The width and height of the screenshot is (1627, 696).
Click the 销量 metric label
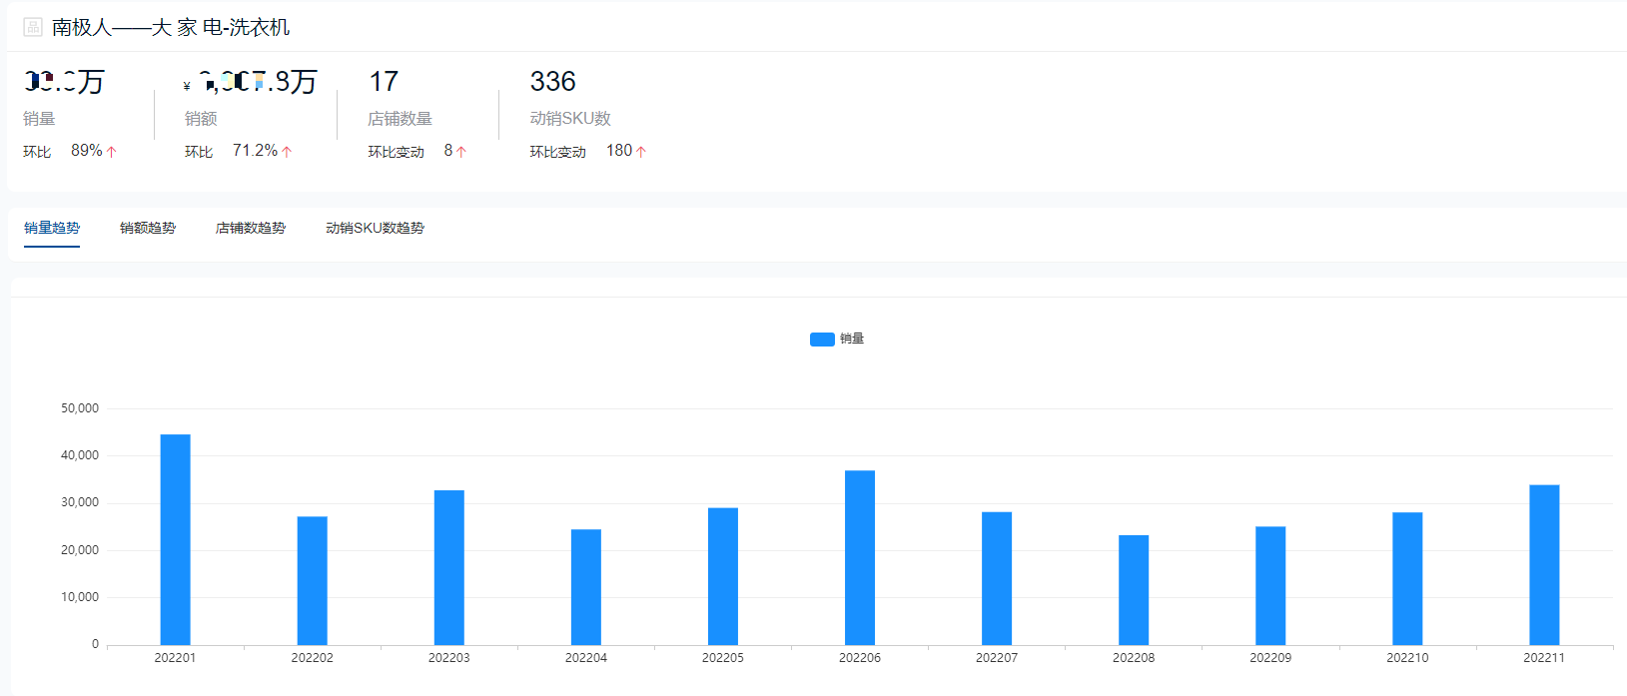39,118
